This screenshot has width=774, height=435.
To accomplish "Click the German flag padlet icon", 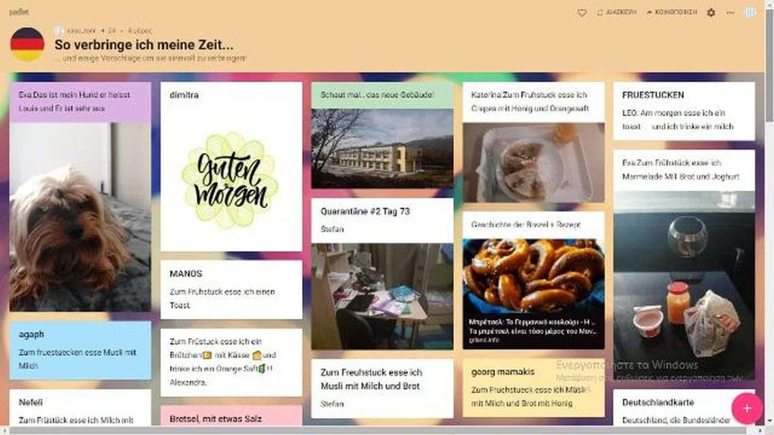I will (x=27, y=44).
